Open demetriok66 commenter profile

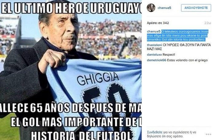[157, 60]
